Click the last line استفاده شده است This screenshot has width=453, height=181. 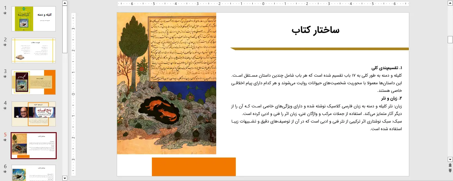(385, 128)
